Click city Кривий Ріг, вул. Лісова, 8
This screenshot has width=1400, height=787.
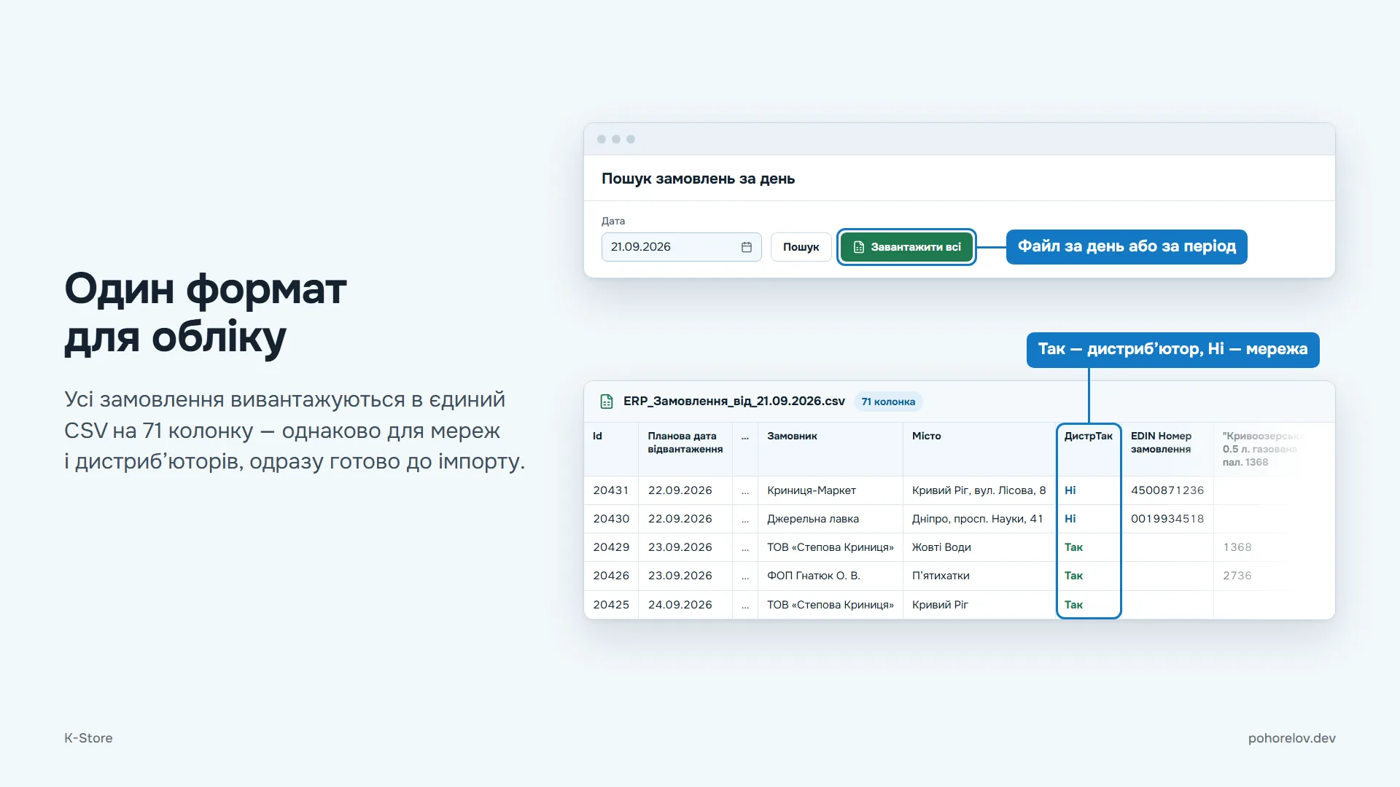coord(979,490)
